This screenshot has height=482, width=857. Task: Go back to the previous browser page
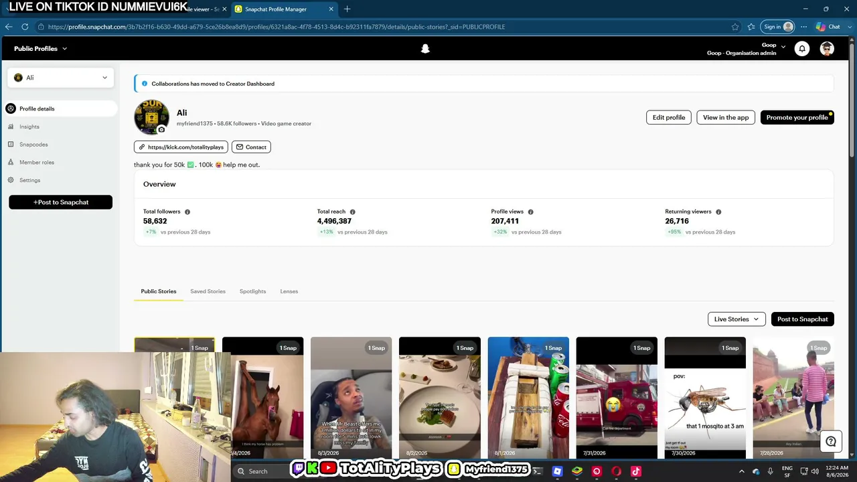9,27
